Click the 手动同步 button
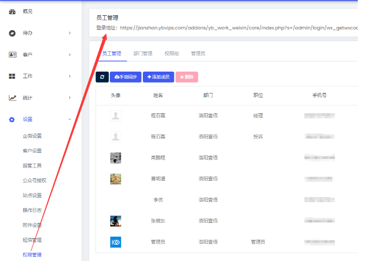This screenshot has height=261, width=369. click(x=126, y=77)
